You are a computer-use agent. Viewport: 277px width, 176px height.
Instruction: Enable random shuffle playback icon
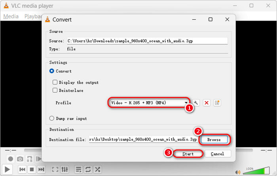98,169
